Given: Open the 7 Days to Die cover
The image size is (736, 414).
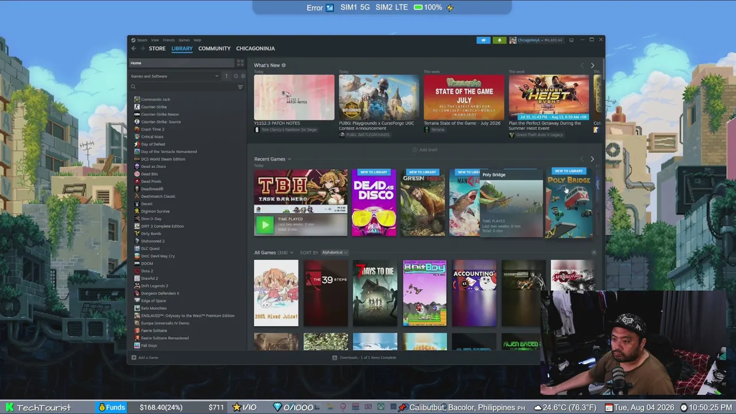Looking at the screenshot, I should (375, 293).
